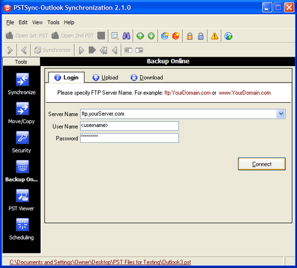Click the Tools sidebar header

click(21, 62)
